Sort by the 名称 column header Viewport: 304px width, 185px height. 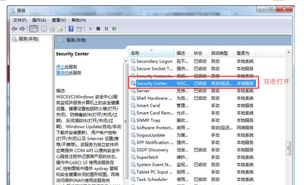[x=152, y=53]
